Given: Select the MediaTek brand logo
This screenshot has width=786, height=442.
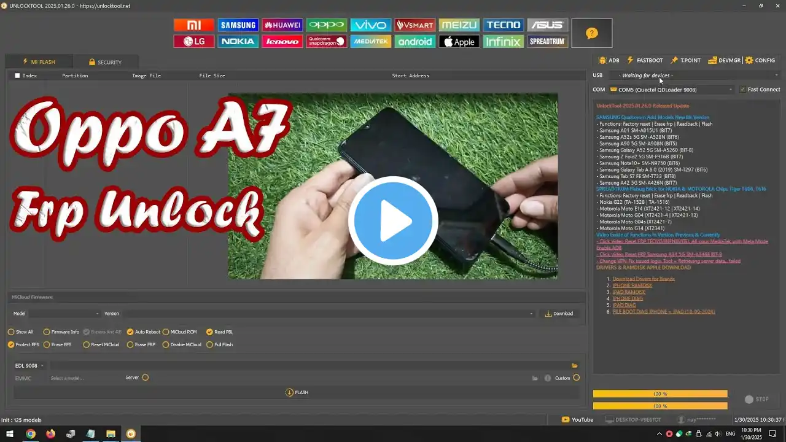Looking at the screenshot, I should [371, 42].
